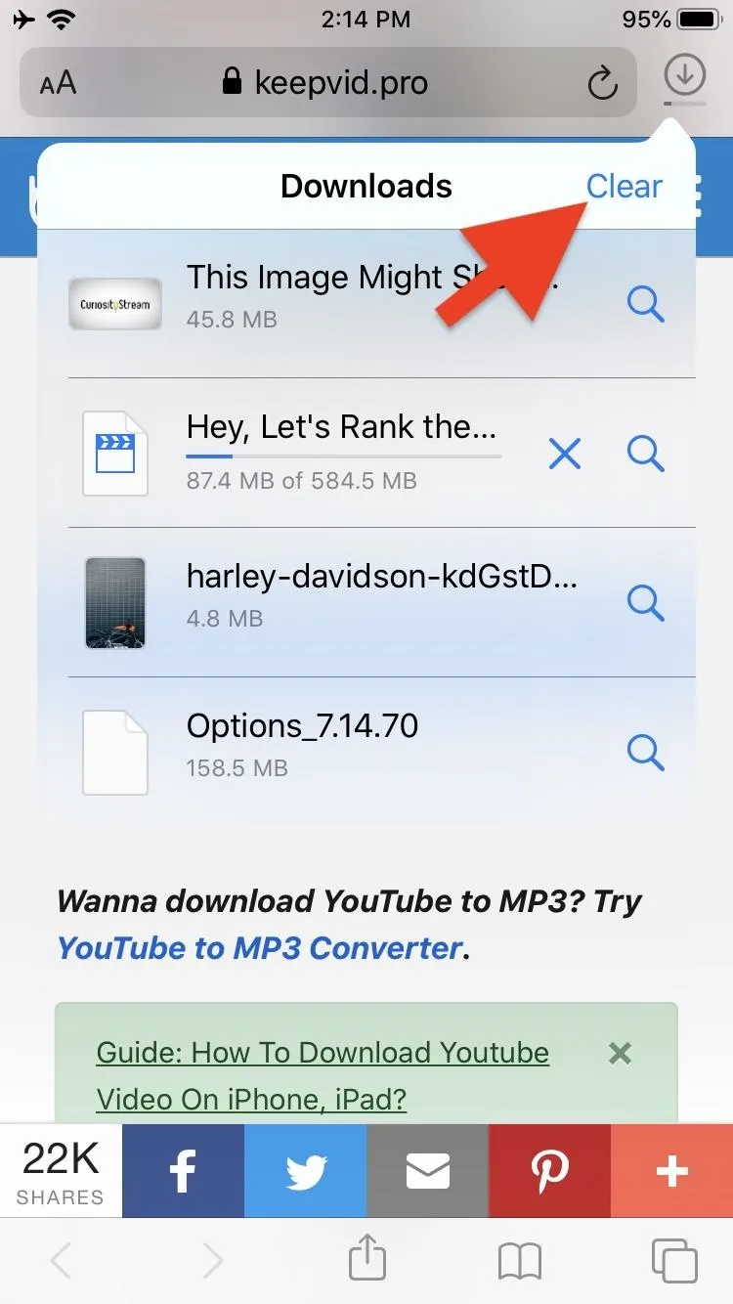
Task: Select 'This Image Might' download title
Action: (371, 278)
